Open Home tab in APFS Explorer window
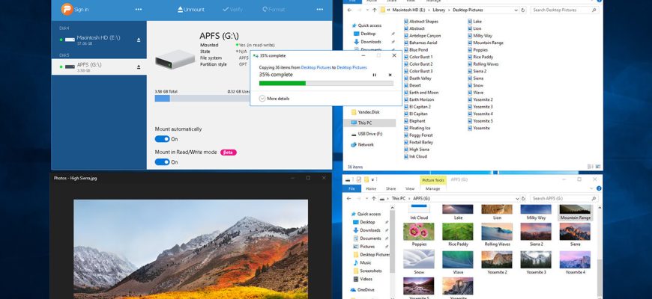This screenshot has width=652, height=299. click(371, 188)
